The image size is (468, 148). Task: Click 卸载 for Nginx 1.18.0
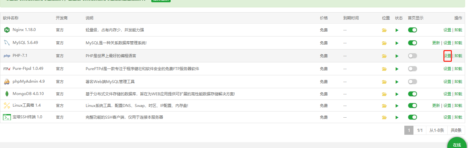458,30
